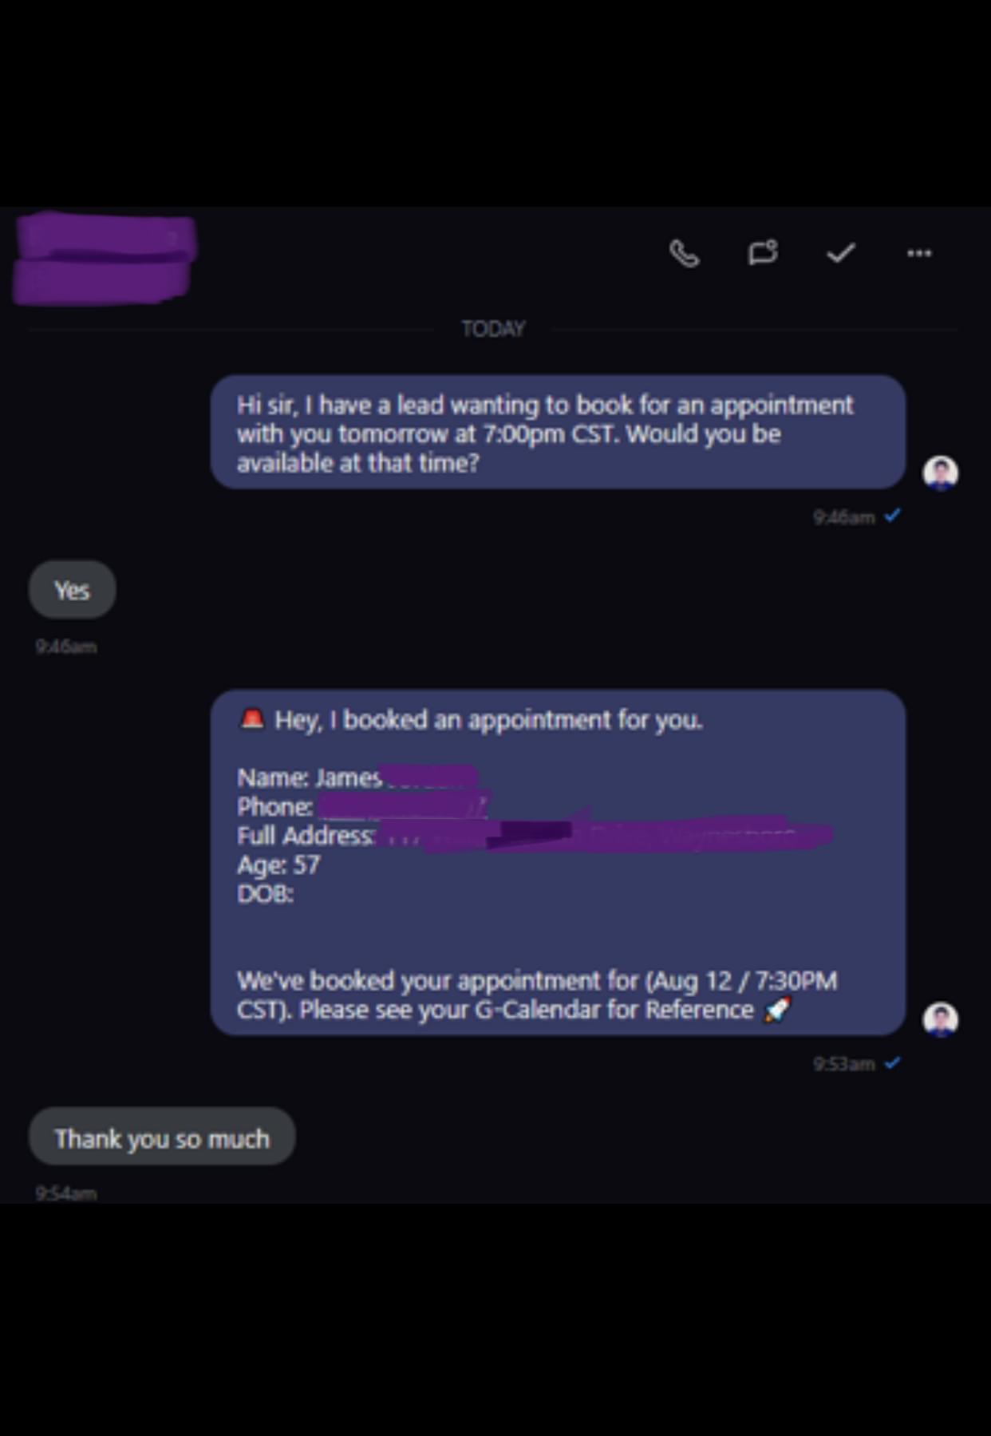This screenshot has height=1436, width=991.
Task: Start a call with the phone icon
Action: click(684, 254)
